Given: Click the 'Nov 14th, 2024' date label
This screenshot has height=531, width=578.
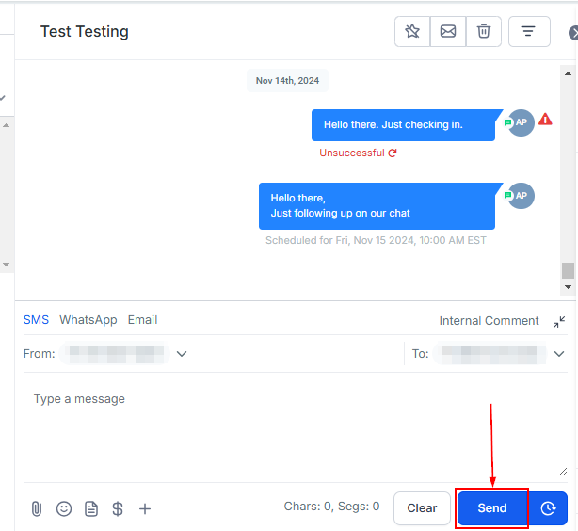Looking at the screenshot, I should [287, 81].
